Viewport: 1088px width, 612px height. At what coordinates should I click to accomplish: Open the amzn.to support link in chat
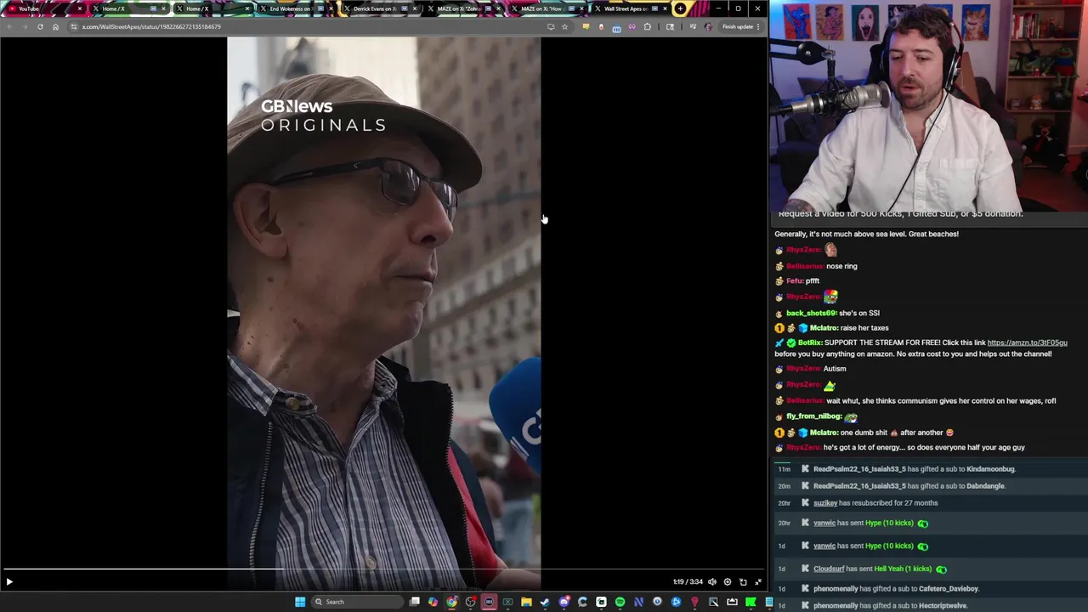pyautogui.click(x=1027, y=343)
